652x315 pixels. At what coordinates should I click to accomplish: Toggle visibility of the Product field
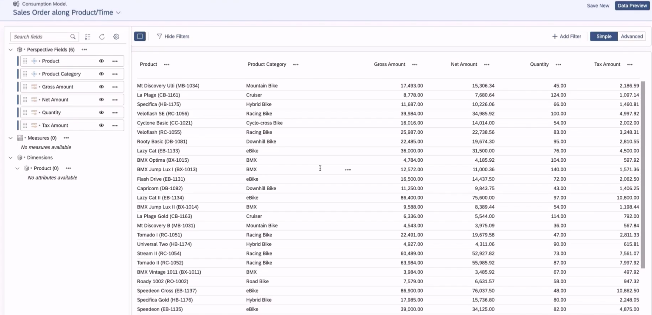tap(101, 61)
